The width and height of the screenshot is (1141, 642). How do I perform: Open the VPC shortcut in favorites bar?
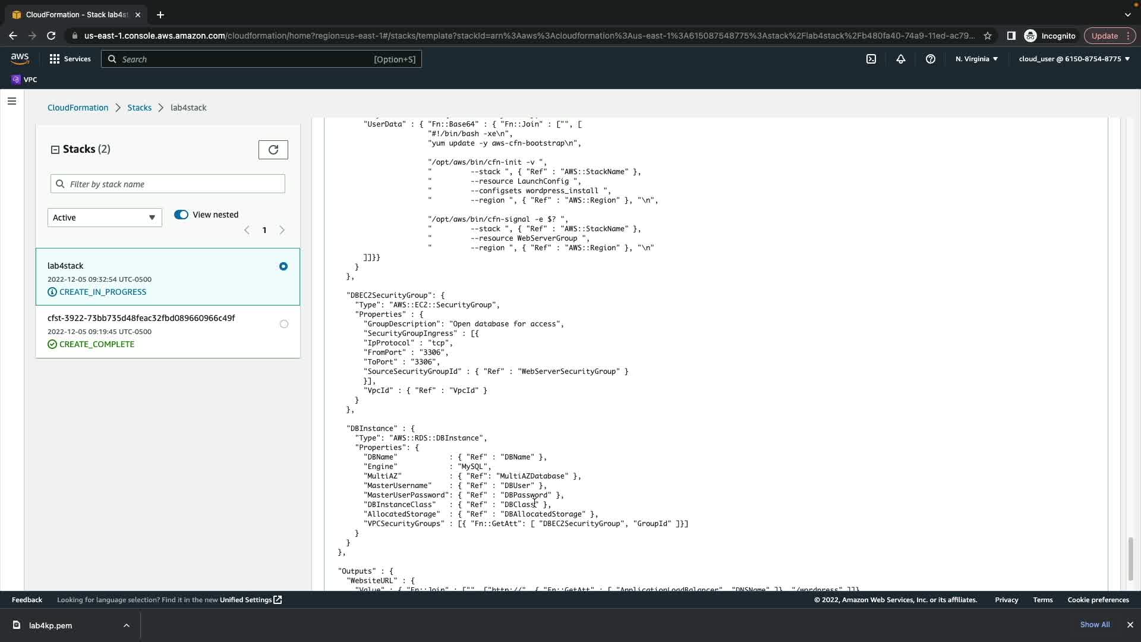(x=24, y=80)
